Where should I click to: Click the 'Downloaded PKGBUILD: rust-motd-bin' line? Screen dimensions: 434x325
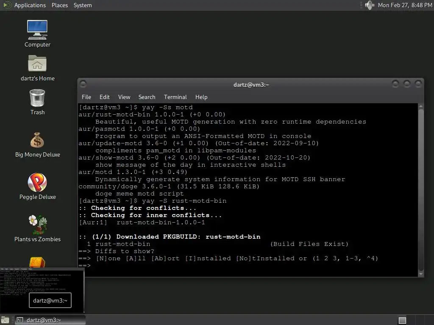(170, 237)
